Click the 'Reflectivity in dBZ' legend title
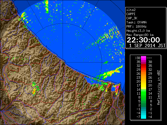This screenshot has height=125, width=167. point(159,87)
